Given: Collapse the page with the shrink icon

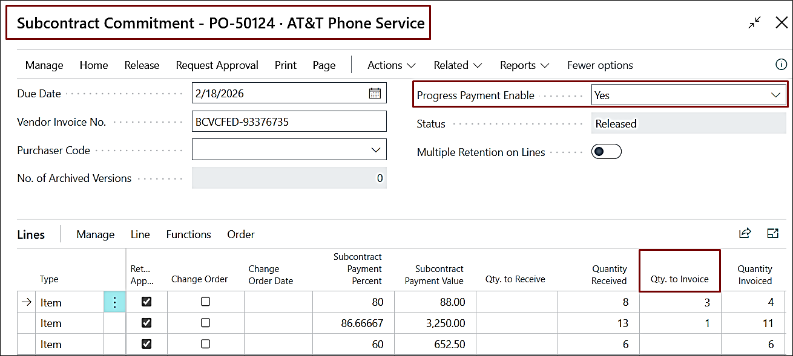Looking at the screenshot, I should [x=754, y=23].
